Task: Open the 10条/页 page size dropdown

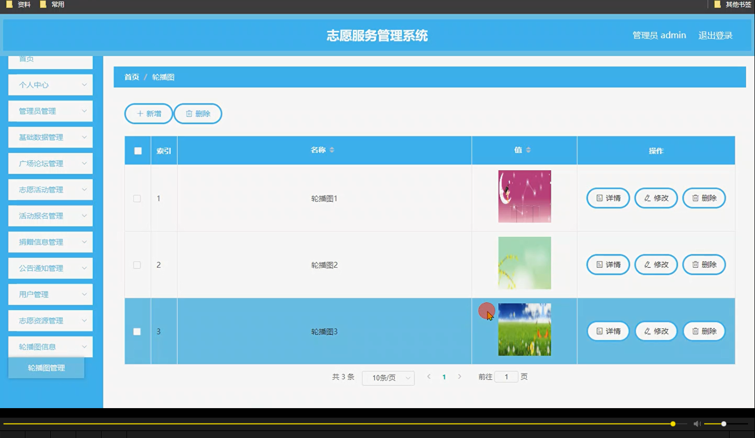Action: [x=388, y=378]
